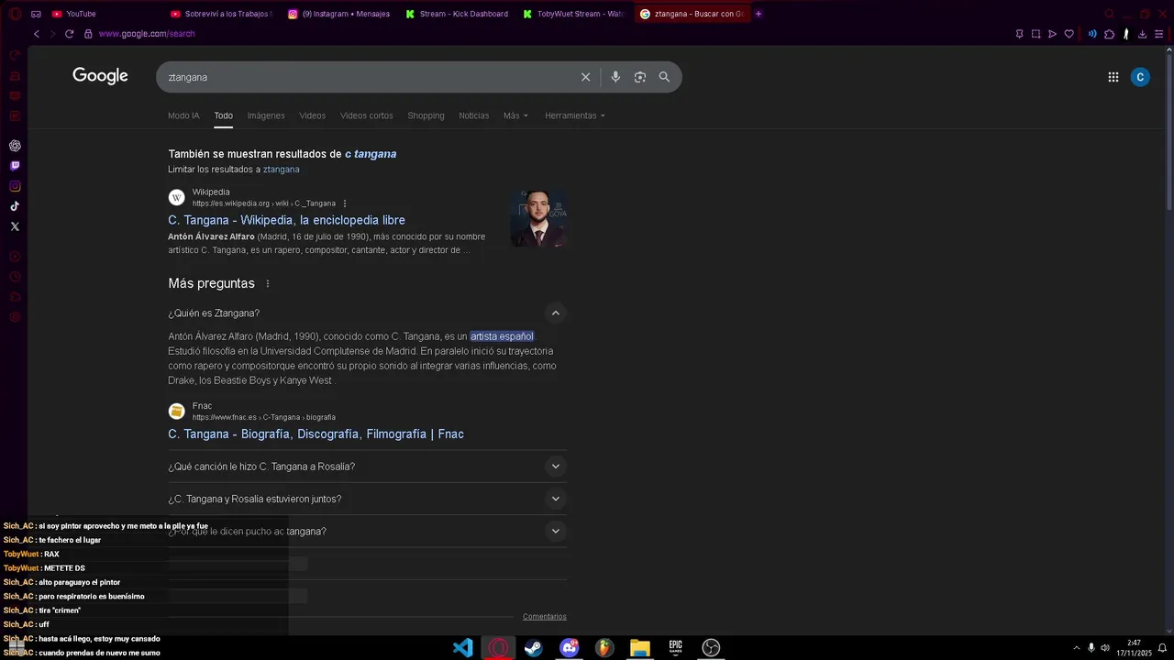Open a new browser tab with plus
Screen dimensions: 1174x660
tap(759, 14)
